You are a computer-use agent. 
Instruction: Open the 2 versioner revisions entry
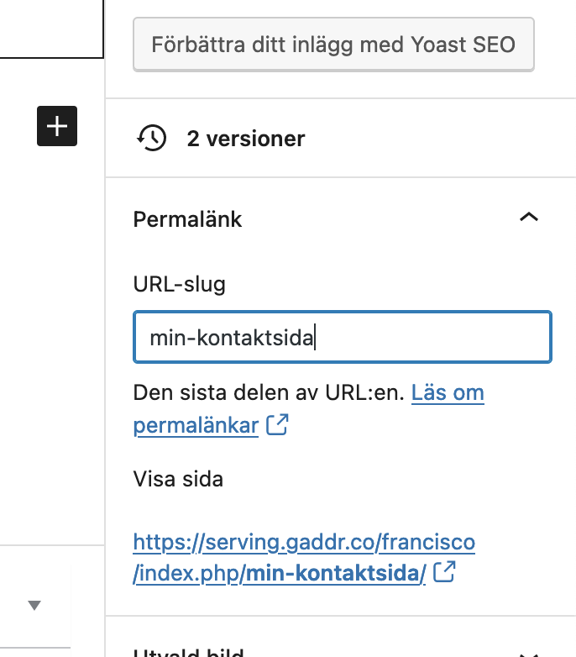point(245,139)
